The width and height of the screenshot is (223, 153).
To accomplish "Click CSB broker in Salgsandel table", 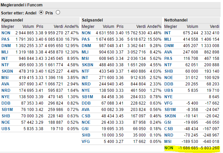I will tap(86, 116).
